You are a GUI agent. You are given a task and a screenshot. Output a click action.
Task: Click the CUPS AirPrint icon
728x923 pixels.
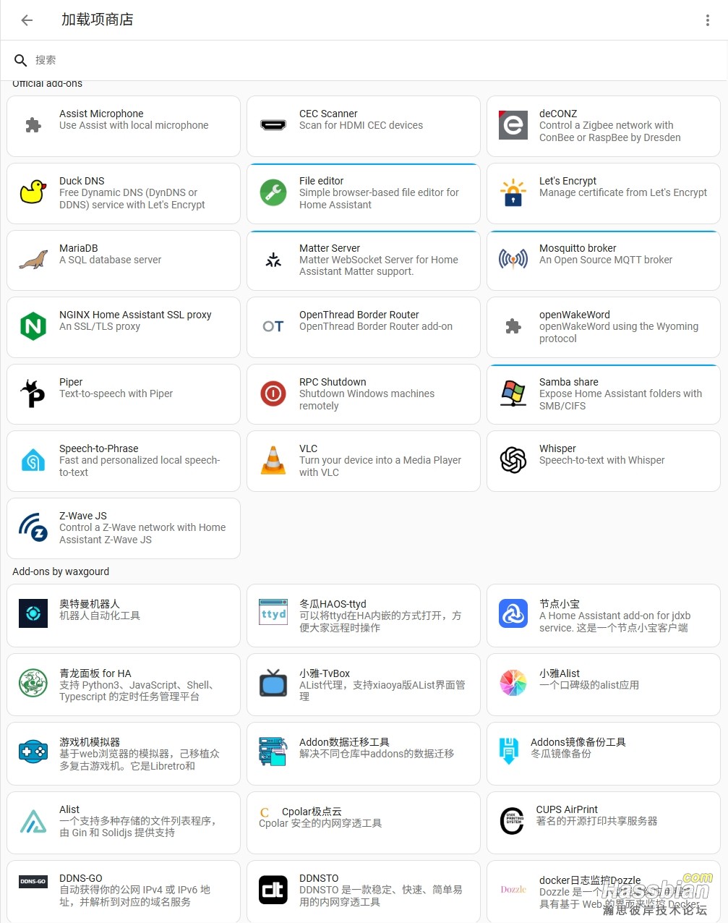512,821
